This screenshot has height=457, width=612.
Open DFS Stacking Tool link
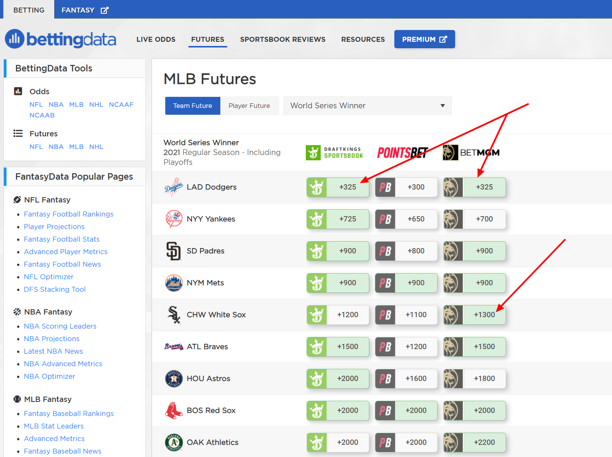(x=55, y=289)
